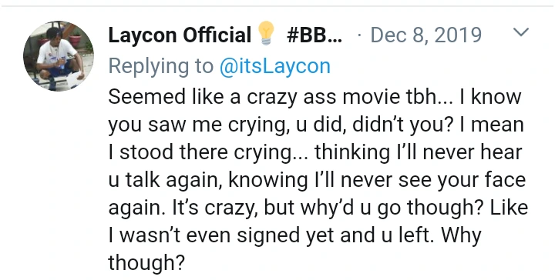Image resolution: width=555 pixels, height=280 pixels.
Task: Click the line starting 'u talk again'
Action: coord(317,180)
